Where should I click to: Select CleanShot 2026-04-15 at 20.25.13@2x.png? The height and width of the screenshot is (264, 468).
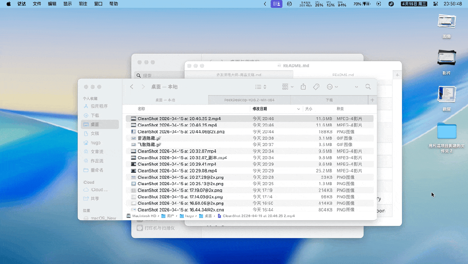tap(249, 184)
